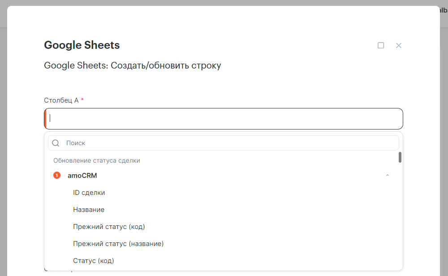Choose the Статус (код) field
The width and height of the screenshot is (448, 276).
click(94, 261)
